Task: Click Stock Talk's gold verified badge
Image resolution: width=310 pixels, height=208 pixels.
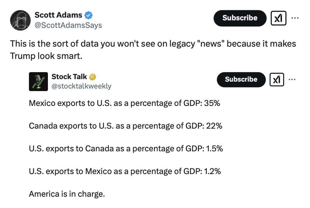Action: point(92,77)
